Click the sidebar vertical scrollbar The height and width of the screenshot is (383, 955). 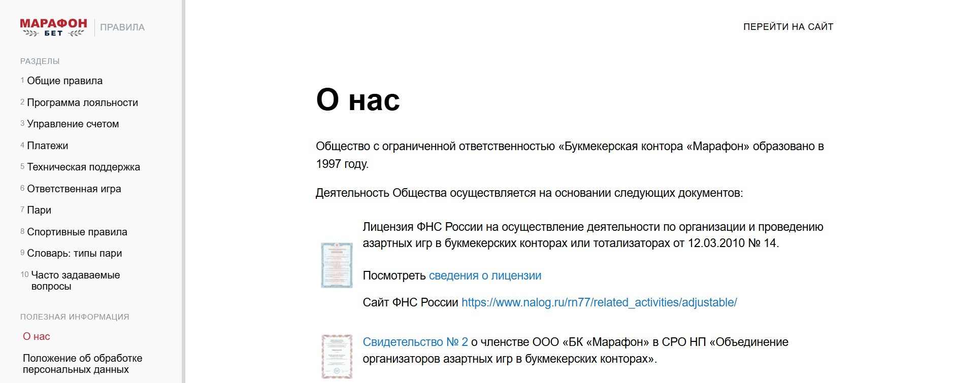pyautogui.click(x=183, y=191)
